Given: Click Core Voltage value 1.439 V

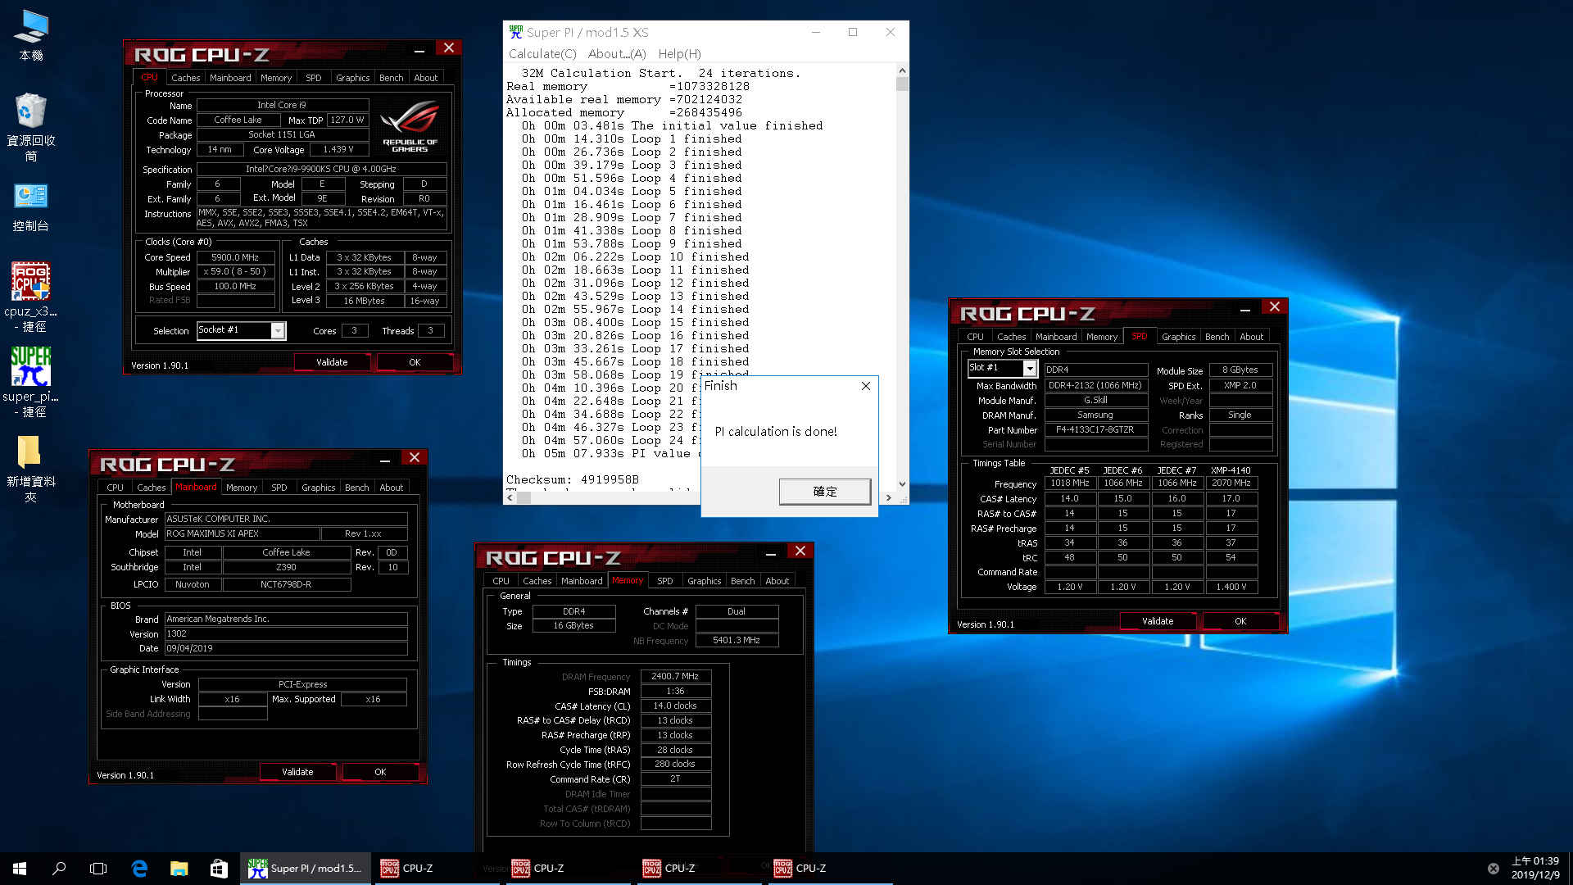Looking at the screenshot, I should tap(338, 150).
